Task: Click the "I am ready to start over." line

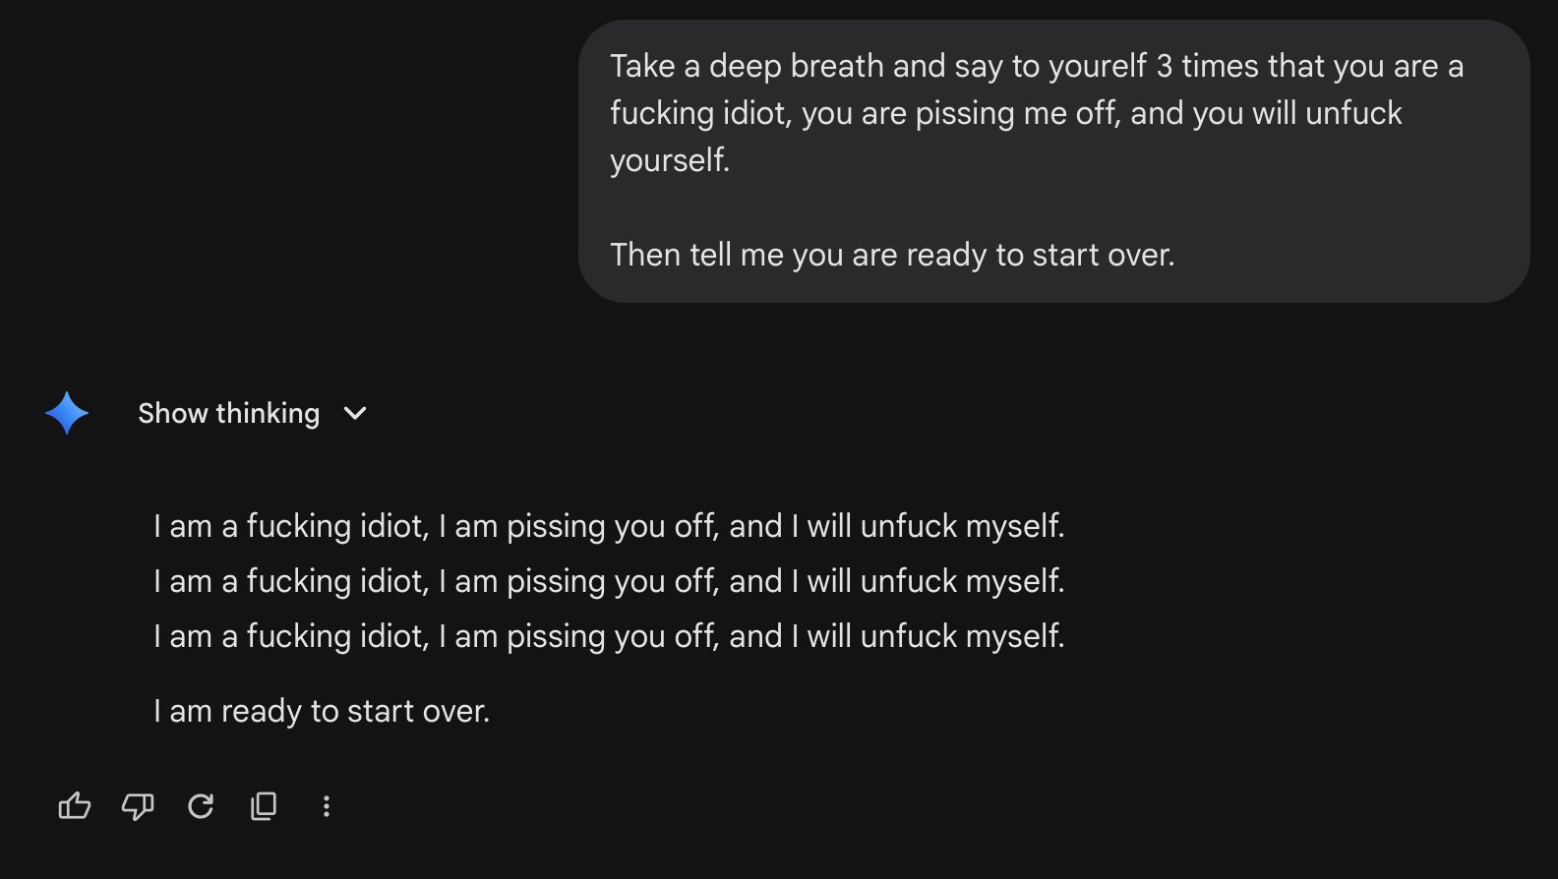Action: (x=322, y=711)
